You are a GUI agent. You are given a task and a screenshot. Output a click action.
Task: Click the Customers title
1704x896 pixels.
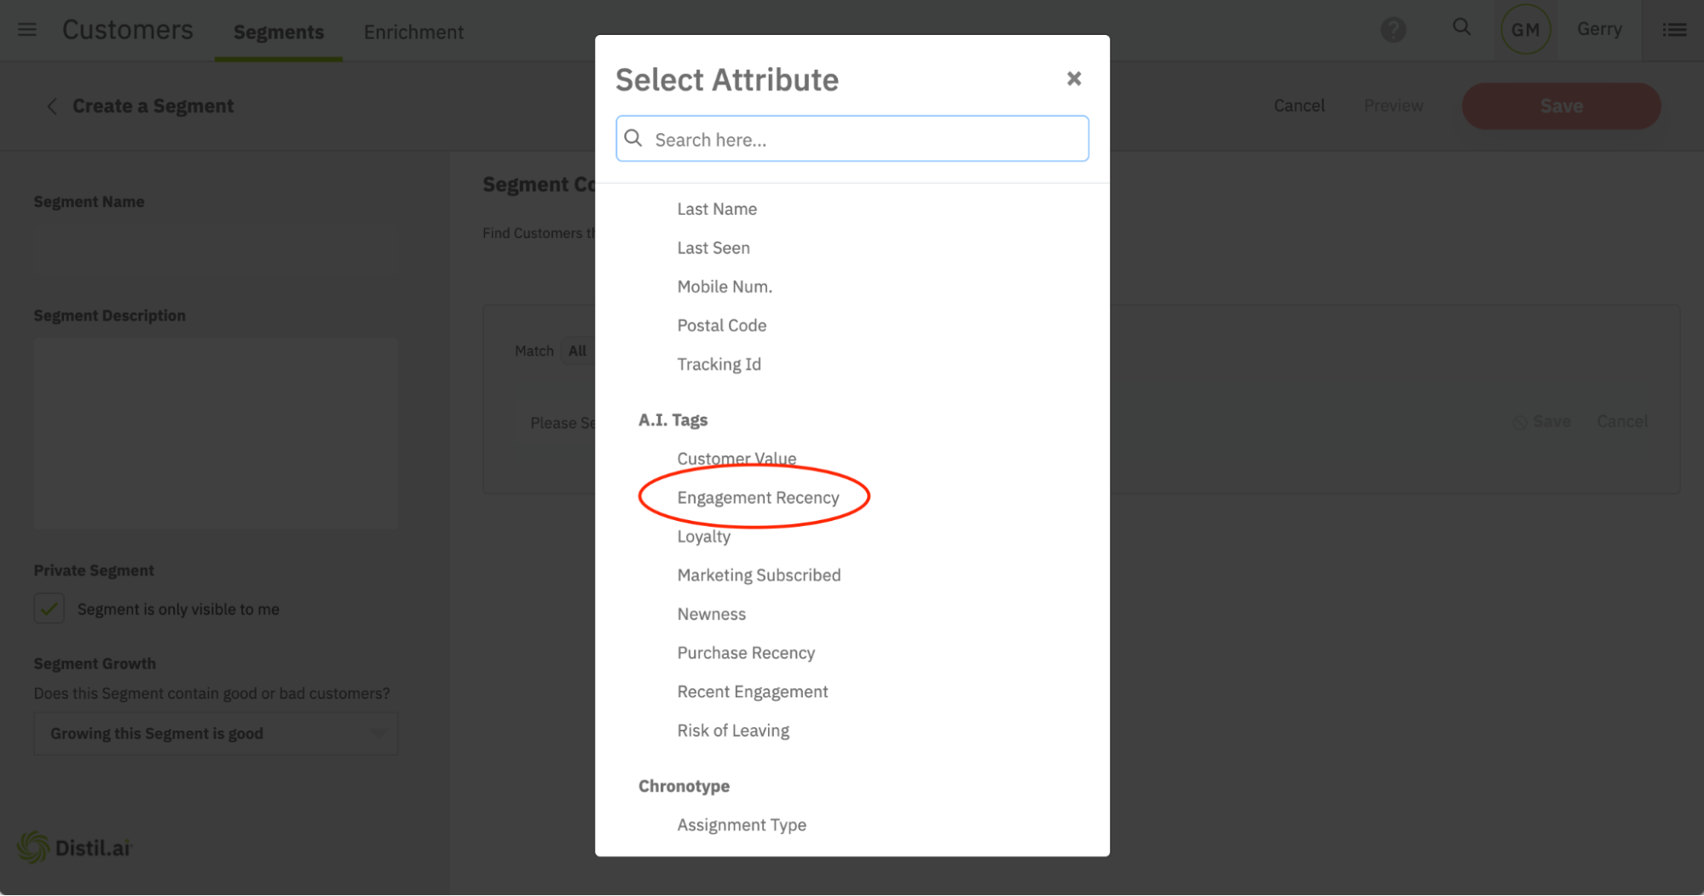pos(128,30)
